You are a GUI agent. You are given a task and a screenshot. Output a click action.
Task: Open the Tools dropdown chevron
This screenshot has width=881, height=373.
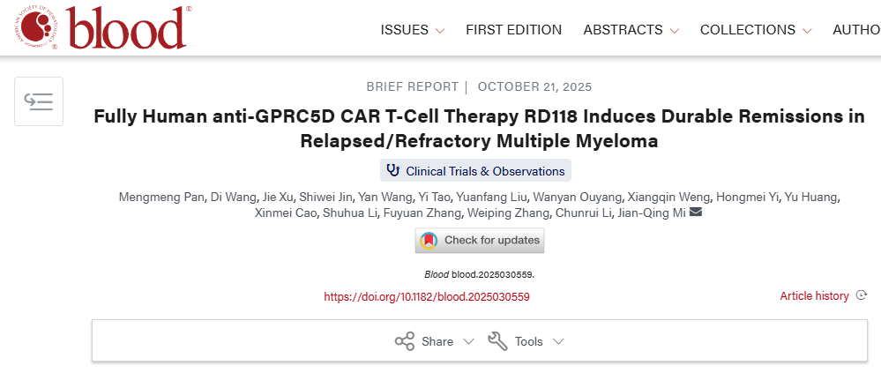557,341
